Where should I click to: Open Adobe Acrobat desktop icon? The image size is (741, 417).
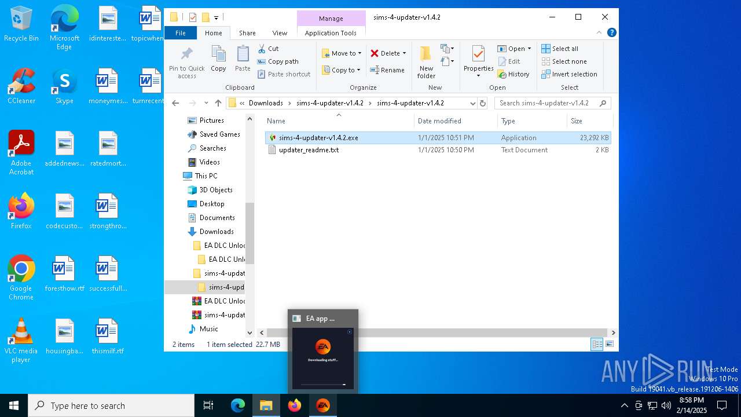21,153
